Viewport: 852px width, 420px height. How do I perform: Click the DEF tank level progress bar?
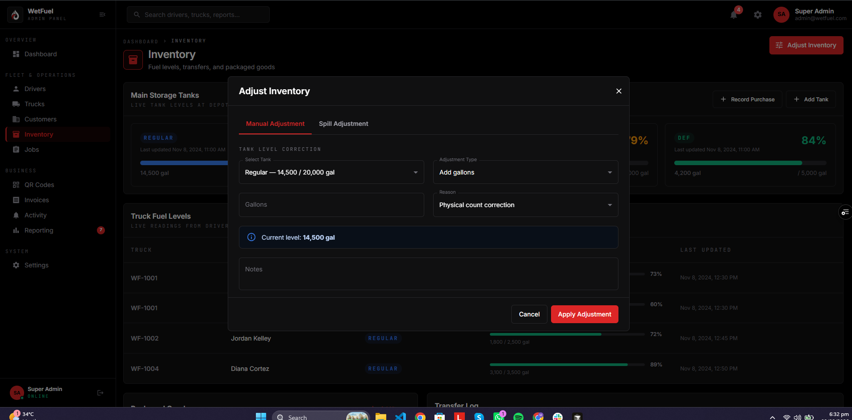pyautogui.click(x=750, y=163)
